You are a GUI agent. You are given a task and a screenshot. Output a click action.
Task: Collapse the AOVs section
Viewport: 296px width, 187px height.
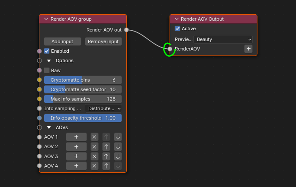point(49,127)
